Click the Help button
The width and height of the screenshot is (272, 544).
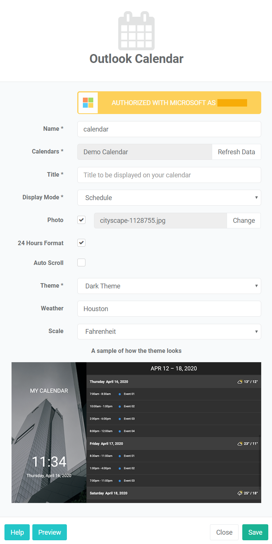pyautogui.click(x=17, y=532)
